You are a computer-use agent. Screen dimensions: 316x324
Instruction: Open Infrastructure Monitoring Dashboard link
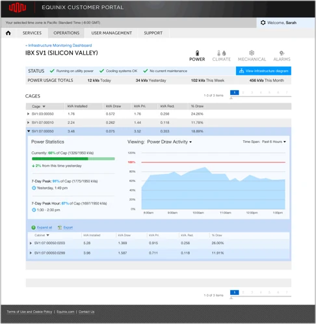click(59, 45)
